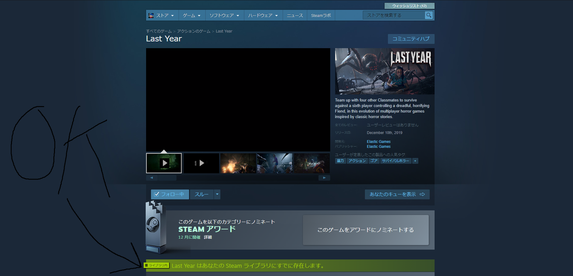
Task: Click the 暴力 tag
Action: tap(340, 161)
